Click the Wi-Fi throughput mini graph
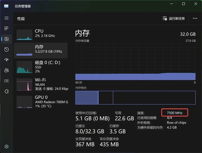This screenshot has width=202, height=153. tap(24, 85)
